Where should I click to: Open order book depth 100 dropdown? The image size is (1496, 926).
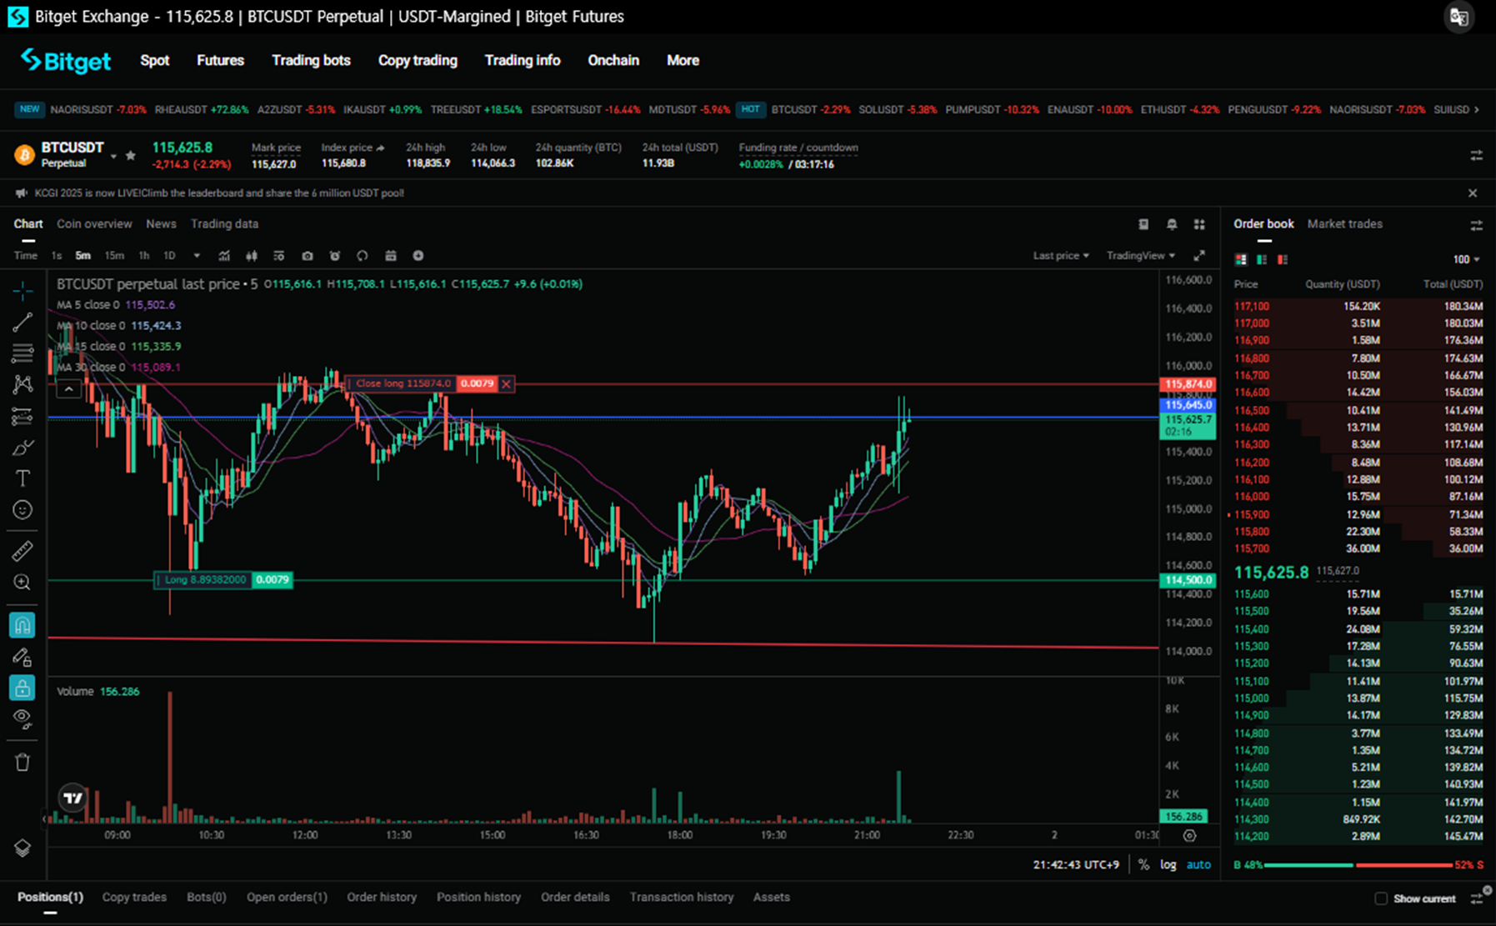click(x=1466, y=260)
